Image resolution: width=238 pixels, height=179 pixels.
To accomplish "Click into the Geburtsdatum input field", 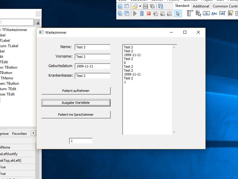I will coord(92,66).
